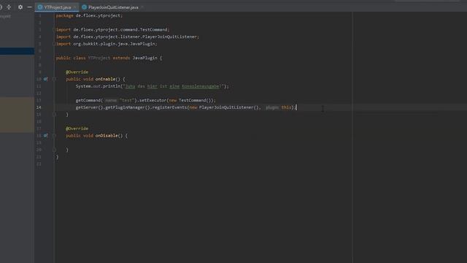Viewport: 467px width, 263px height.
Task: Close the PlayerJoinQuitListener.java tab
Action: point(142,7)
